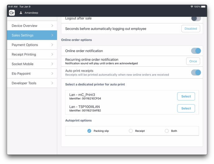Open the Receipt Printing settings section
214x164 pixels.
coord(32,54)
